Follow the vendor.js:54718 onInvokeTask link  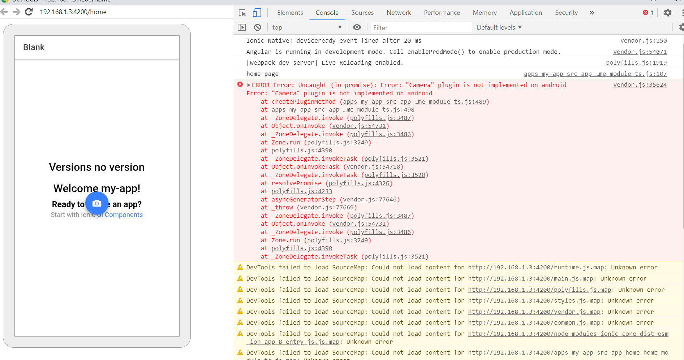[373, 167]
